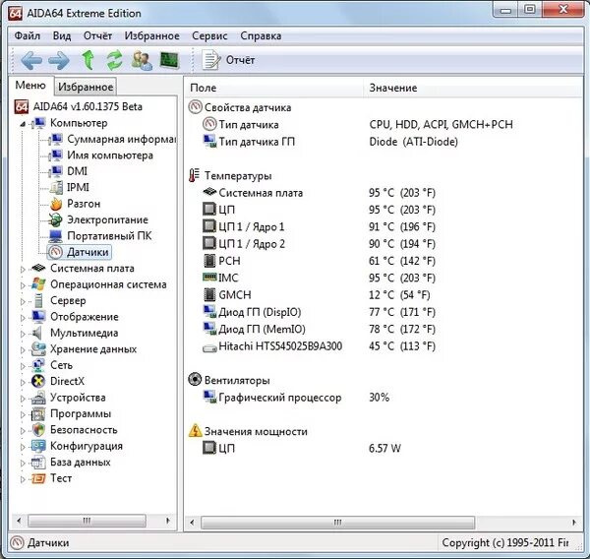
Task: Click the Устройства tree icon
Action: click(x=38, y=398)
